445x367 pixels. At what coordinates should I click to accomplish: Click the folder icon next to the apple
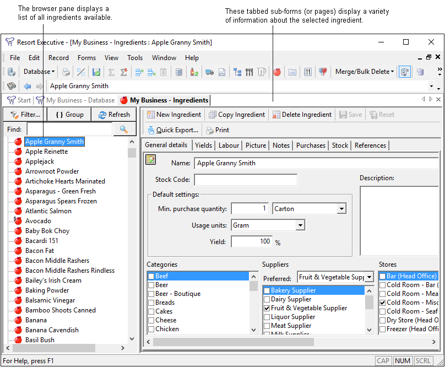(x=292, y=72)
